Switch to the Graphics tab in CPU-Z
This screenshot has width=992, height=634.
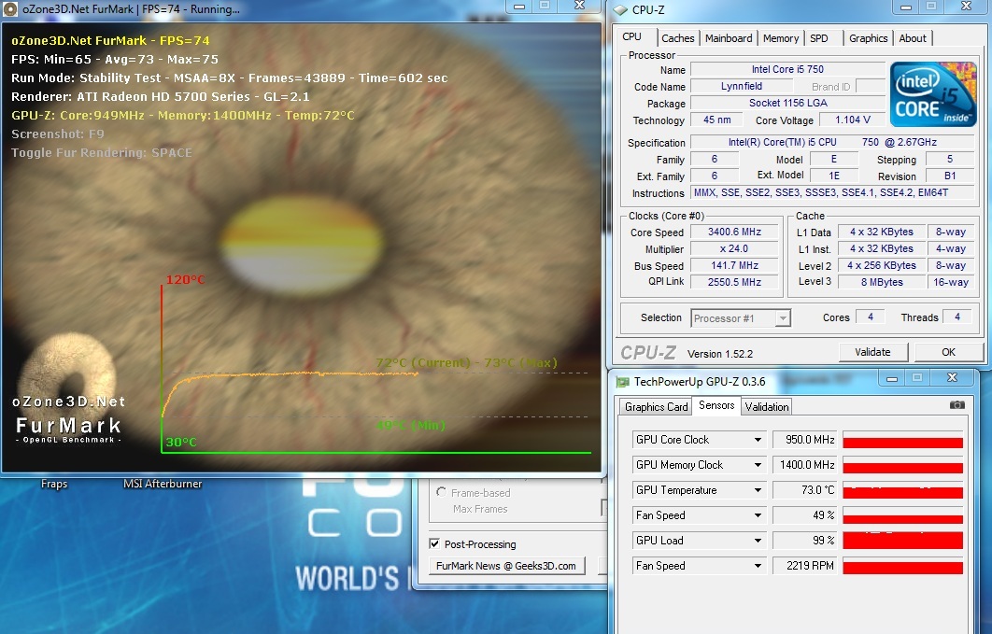tap(868, 38)
